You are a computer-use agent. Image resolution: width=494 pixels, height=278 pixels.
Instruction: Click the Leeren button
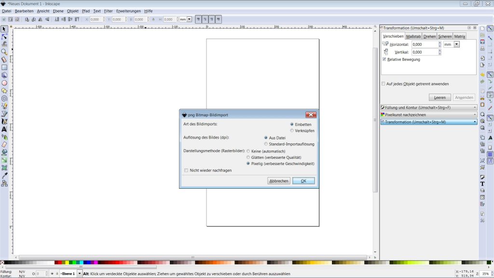click(439, 97)
